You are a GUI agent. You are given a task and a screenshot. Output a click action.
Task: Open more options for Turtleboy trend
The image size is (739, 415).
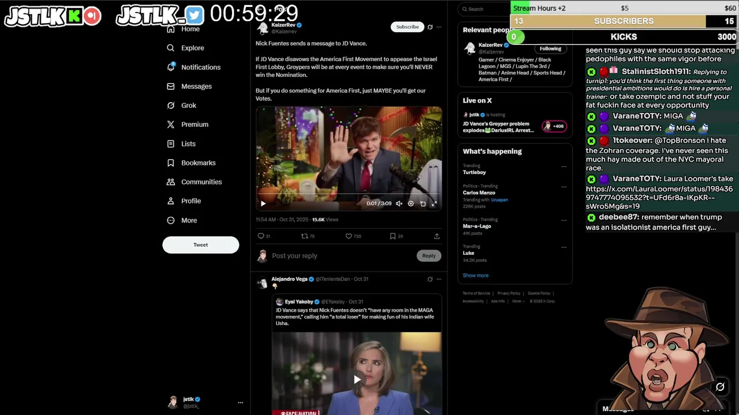(x=563, y=167)
